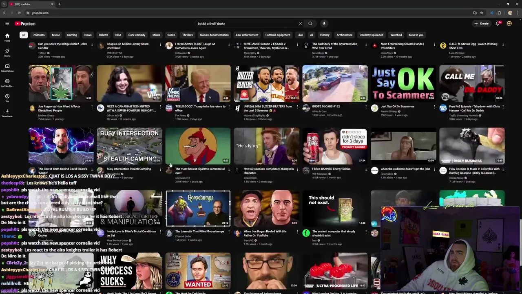Open options for Just Say OK video

point(434,107)
